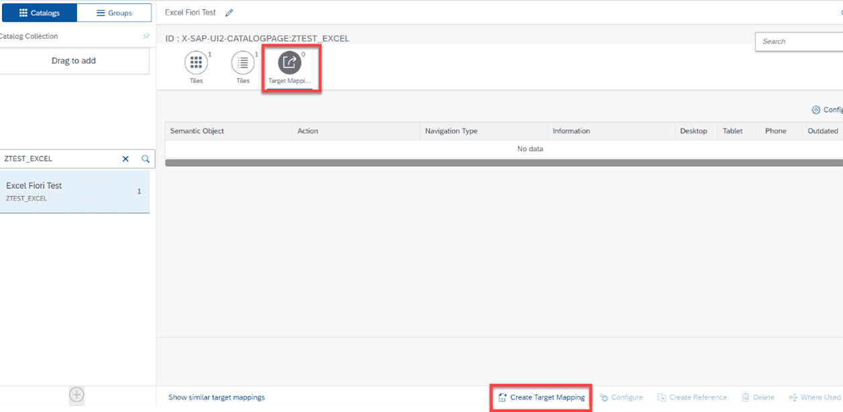
Task: Open Show similar target mappings
Action: [217, 397]
